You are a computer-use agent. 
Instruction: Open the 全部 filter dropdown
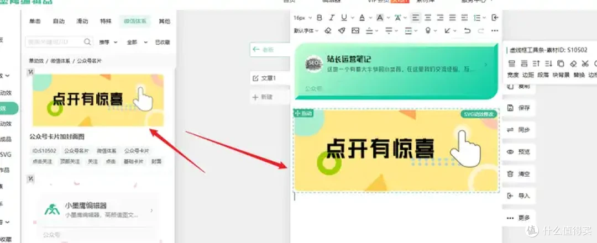137,42
